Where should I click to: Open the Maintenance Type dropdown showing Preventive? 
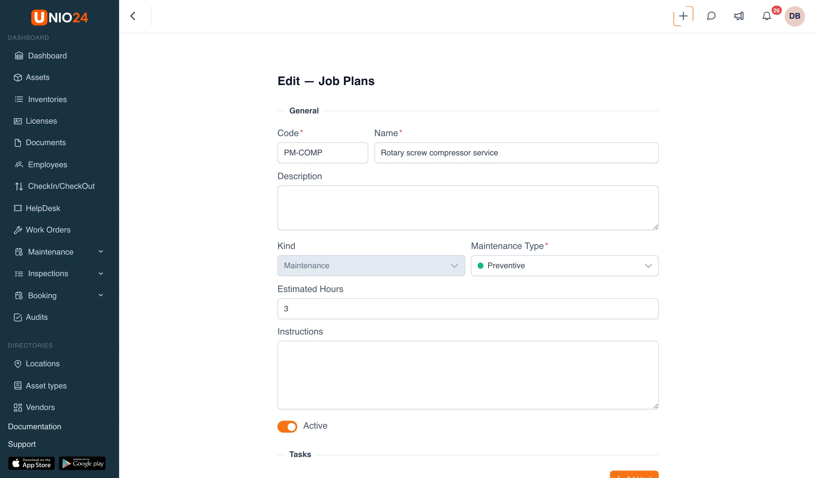(565, 265)
